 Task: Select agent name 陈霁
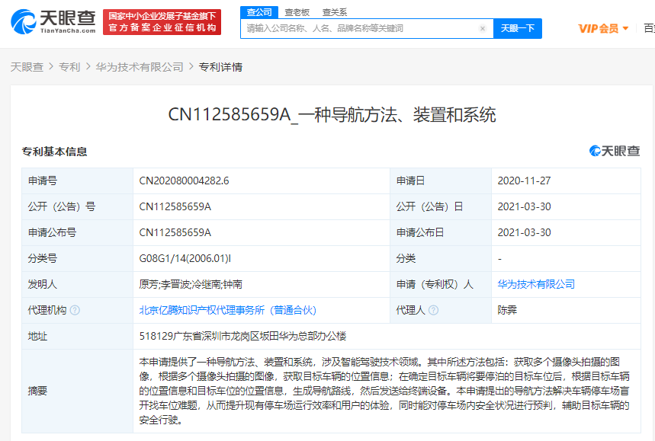(507, 310)
